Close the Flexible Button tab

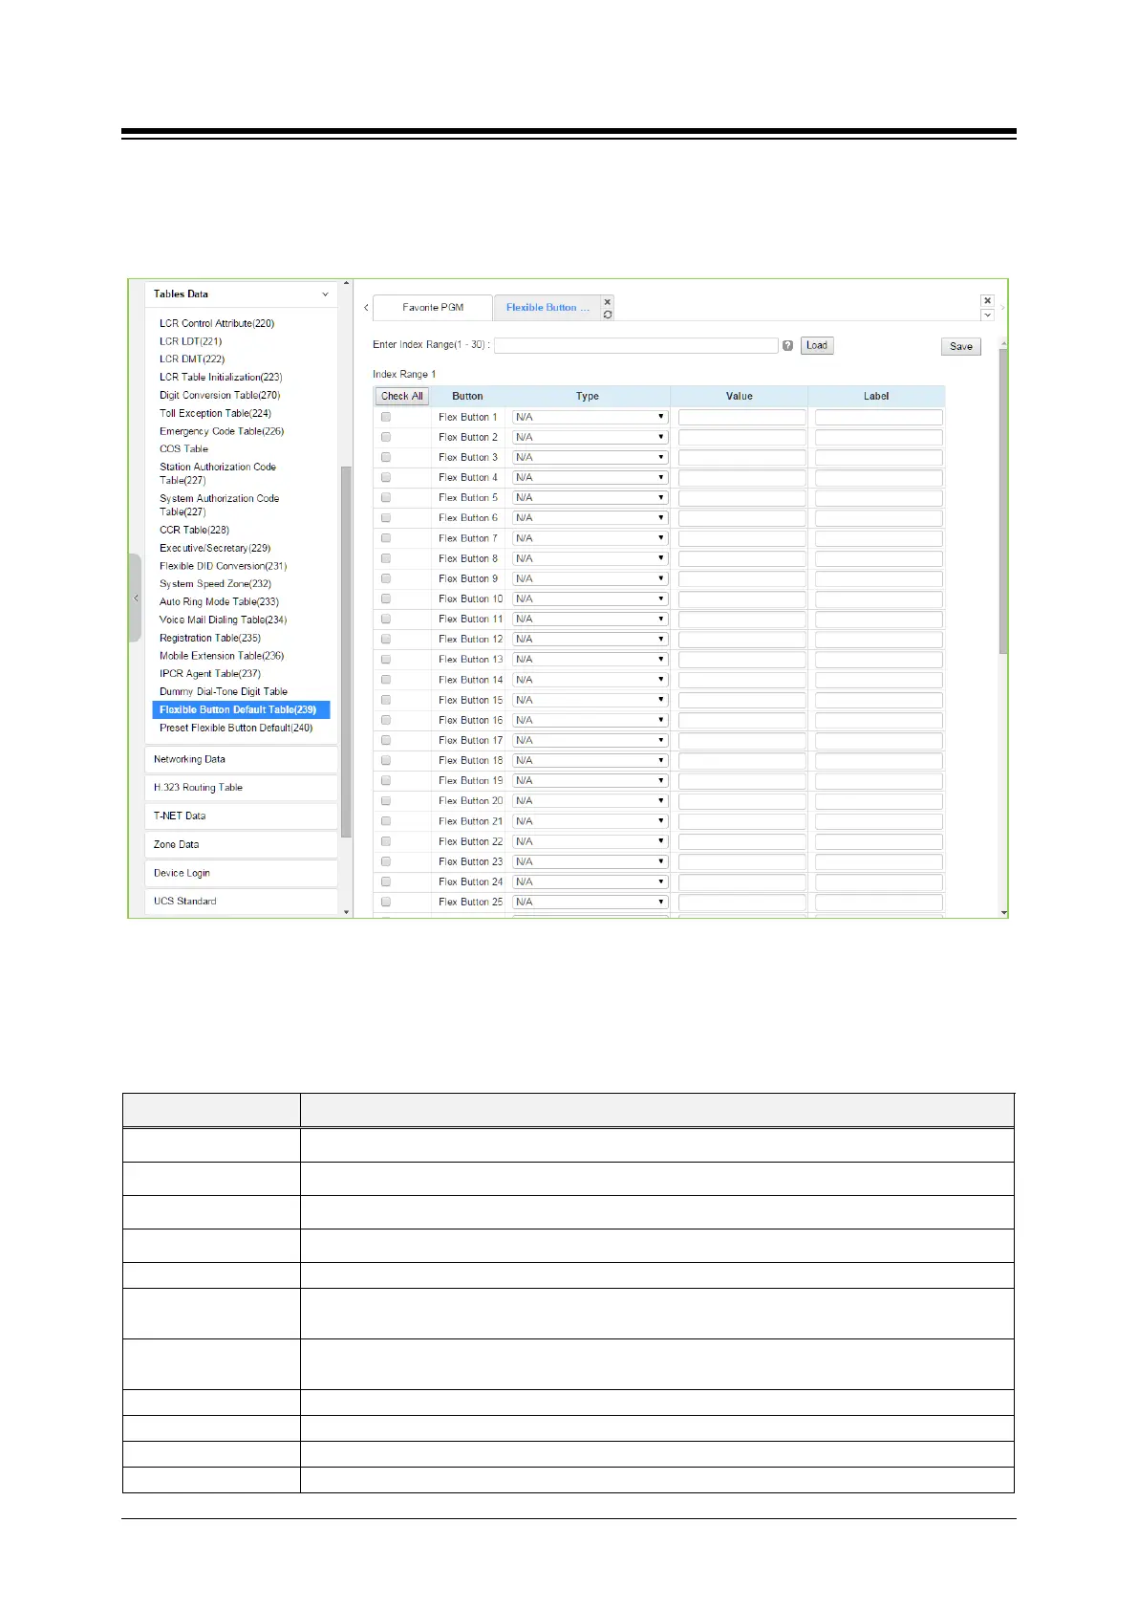click(607, 301)
